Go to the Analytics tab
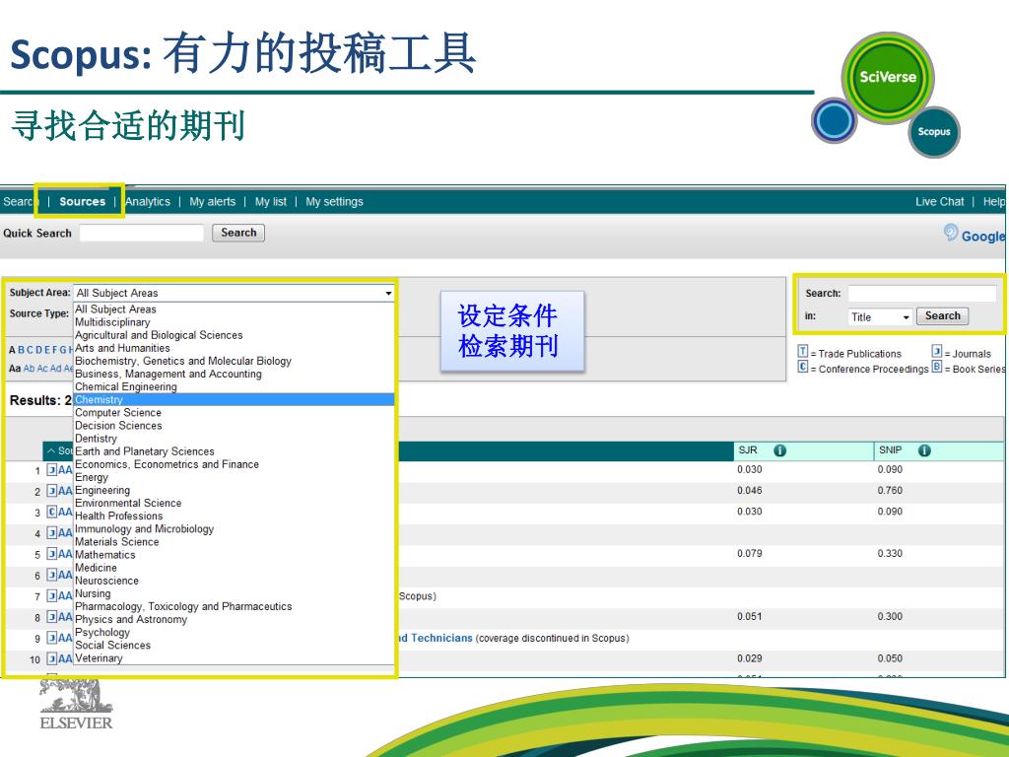This screenshot has width=1009, height=757. tap(148, 201)
